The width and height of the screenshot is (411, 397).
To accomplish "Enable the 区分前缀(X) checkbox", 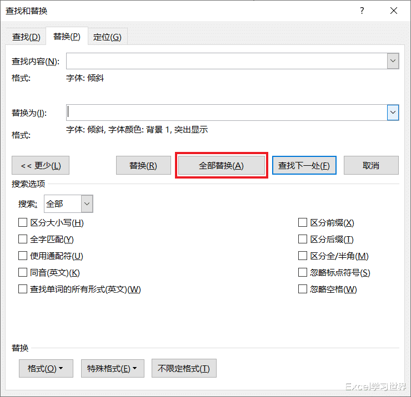I will point(303,223).
